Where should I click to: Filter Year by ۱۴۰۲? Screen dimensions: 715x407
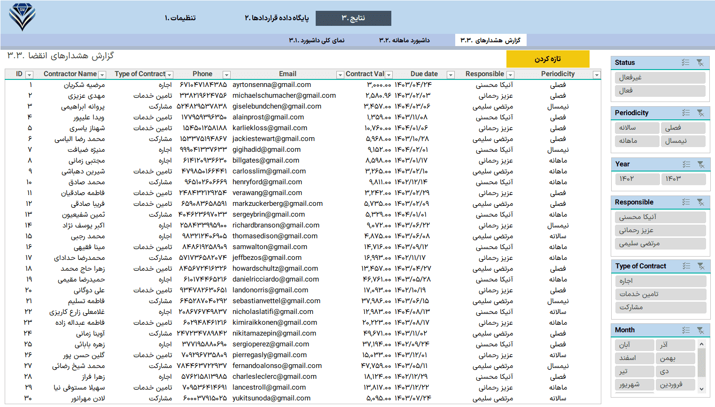pyautogui.click(x=637, y=179)
